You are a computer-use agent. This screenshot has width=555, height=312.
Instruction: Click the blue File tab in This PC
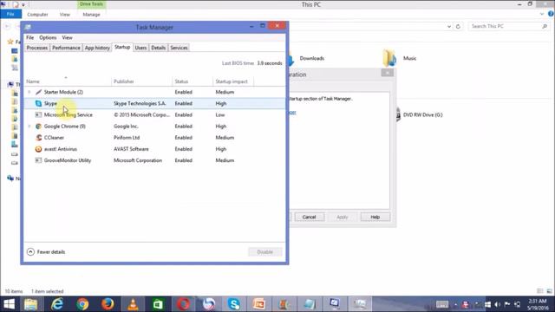(x=10, y=14)
